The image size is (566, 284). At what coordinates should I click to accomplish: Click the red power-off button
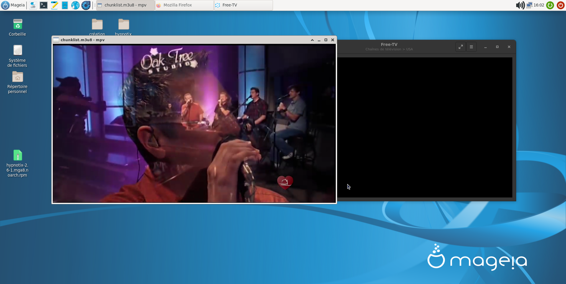561,5
